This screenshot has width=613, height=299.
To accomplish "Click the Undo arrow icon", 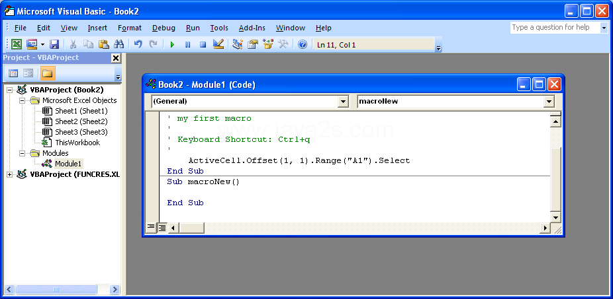I will (x=138, y=44).
